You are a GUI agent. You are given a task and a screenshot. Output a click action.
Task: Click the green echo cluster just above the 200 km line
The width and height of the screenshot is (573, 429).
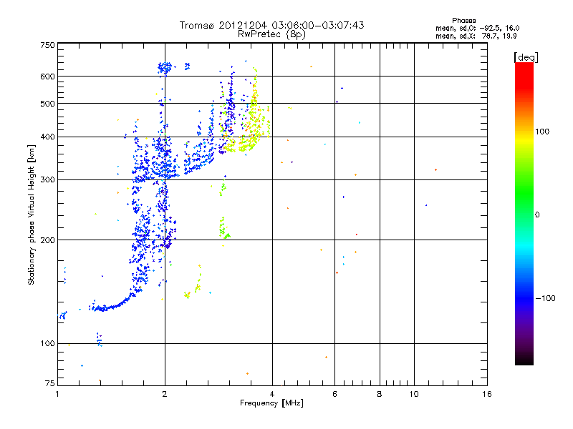223,228
